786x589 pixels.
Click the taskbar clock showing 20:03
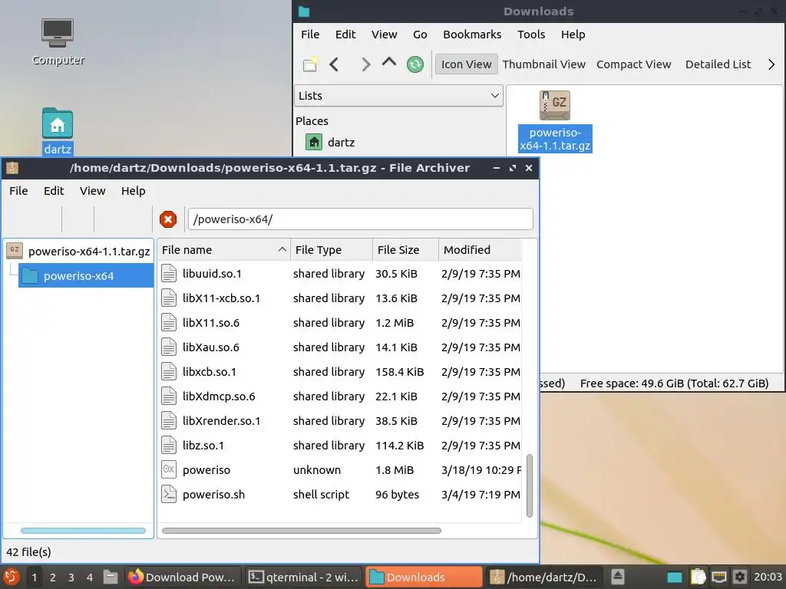tap(768, 577)
